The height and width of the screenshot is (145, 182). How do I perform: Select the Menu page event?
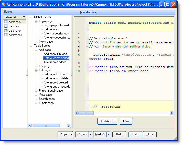coord(46,42)
